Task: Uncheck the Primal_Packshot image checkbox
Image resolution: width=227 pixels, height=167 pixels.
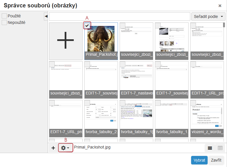Action: click(87, 26)
